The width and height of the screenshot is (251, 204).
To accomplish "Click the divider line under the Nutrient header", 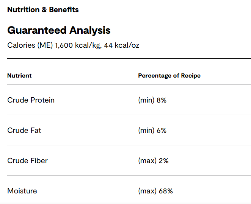I will pyautogui.click(x=129, y=85).
